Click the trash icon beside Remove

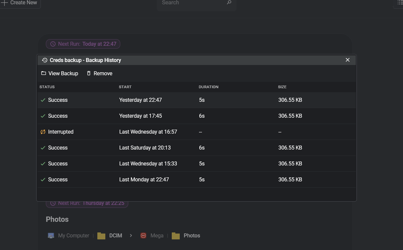89,73
